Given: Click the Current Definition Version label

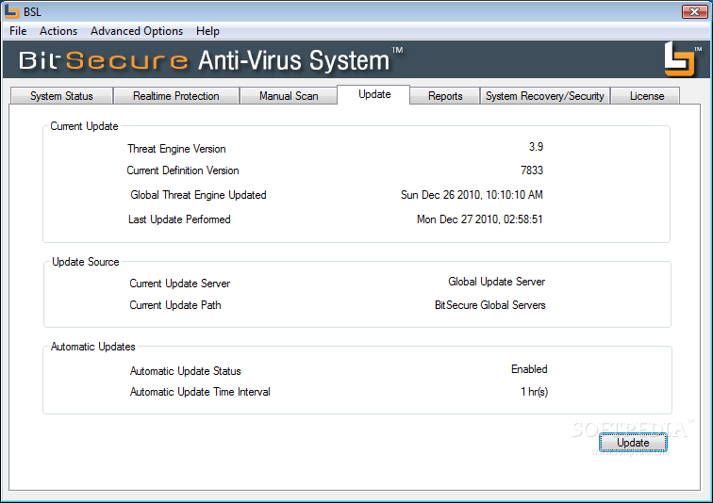Looking at the screenshot, I should [183, 170].
